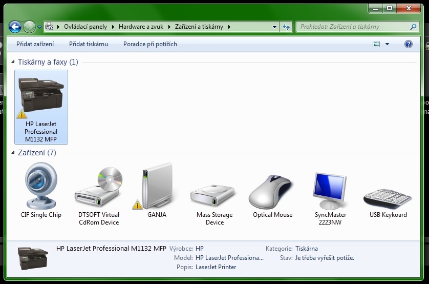Screen dimensions: 429x284
Task: Minimize the Zařízení a tiskárny window
Action: tap(375, 9)
